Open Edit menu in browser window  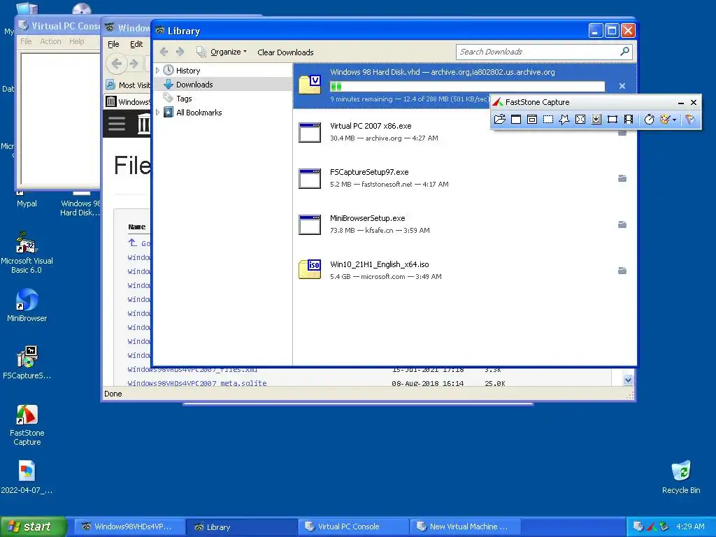click(x=136, y=44)
